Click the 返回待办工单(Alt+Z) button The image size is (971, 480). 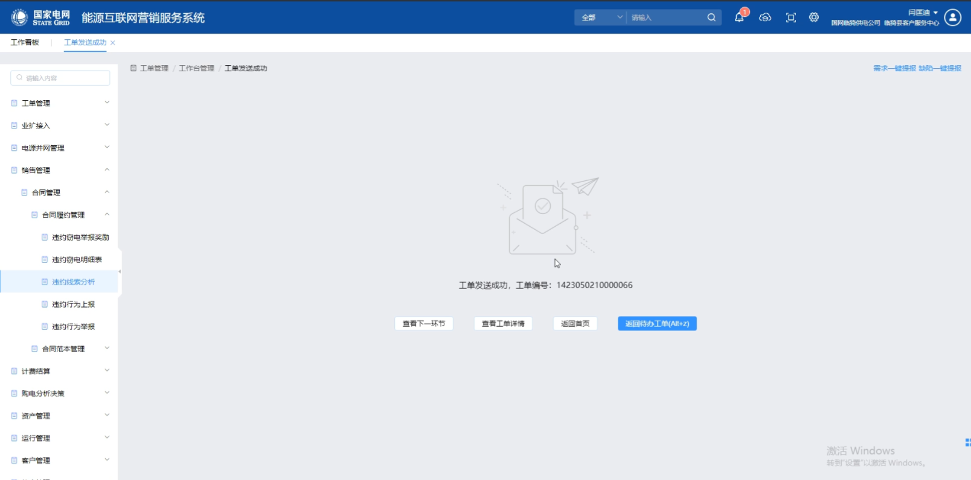[x=657, y=324]
